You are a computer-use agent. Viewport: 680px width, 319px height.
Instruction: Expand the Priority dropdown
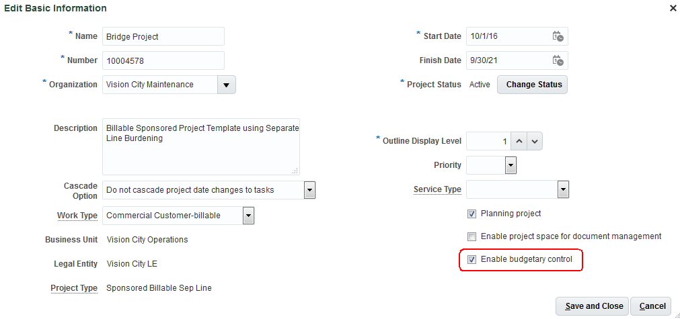coord(511,165)
